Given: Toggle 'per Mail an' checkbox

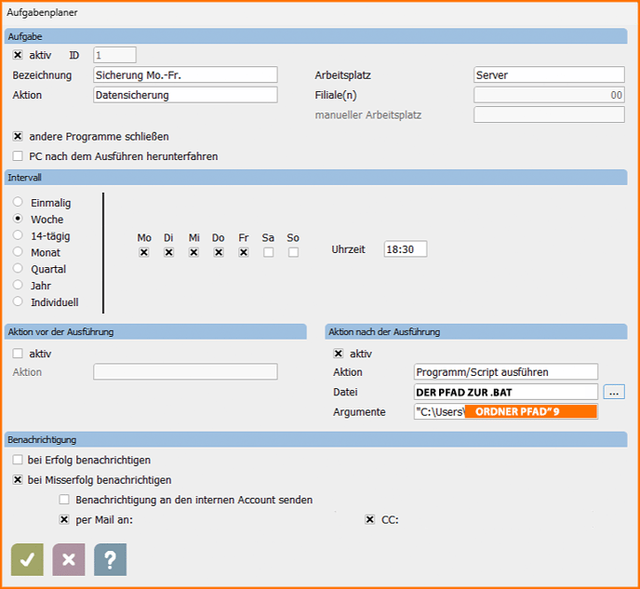Looking at the screenshot, I should coord(64,519).
